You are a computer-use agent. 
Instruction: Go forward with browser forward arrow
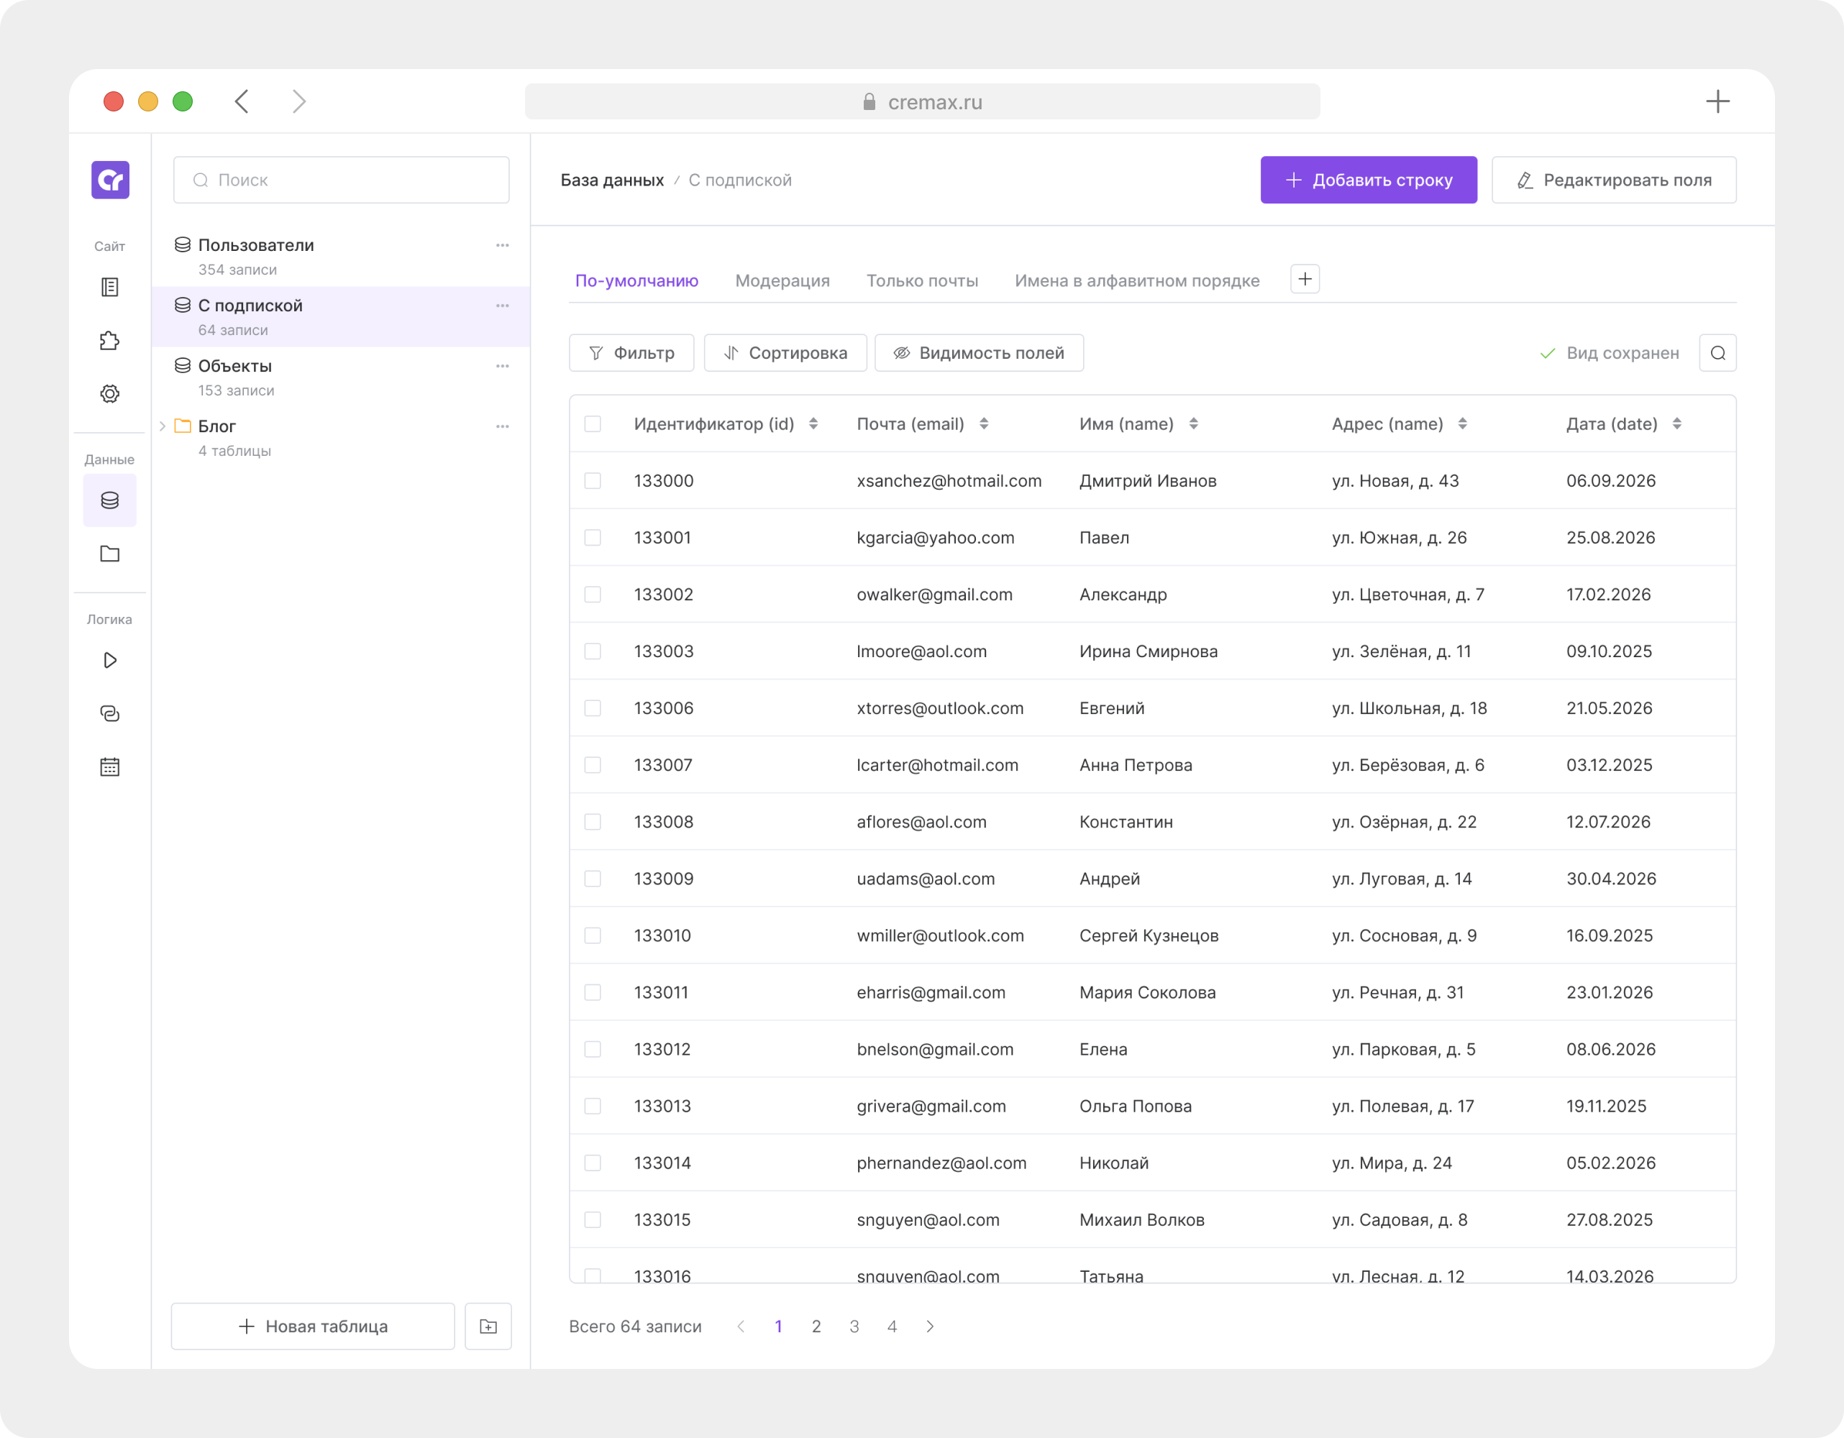pyautogui.click(x=299, y=101)
